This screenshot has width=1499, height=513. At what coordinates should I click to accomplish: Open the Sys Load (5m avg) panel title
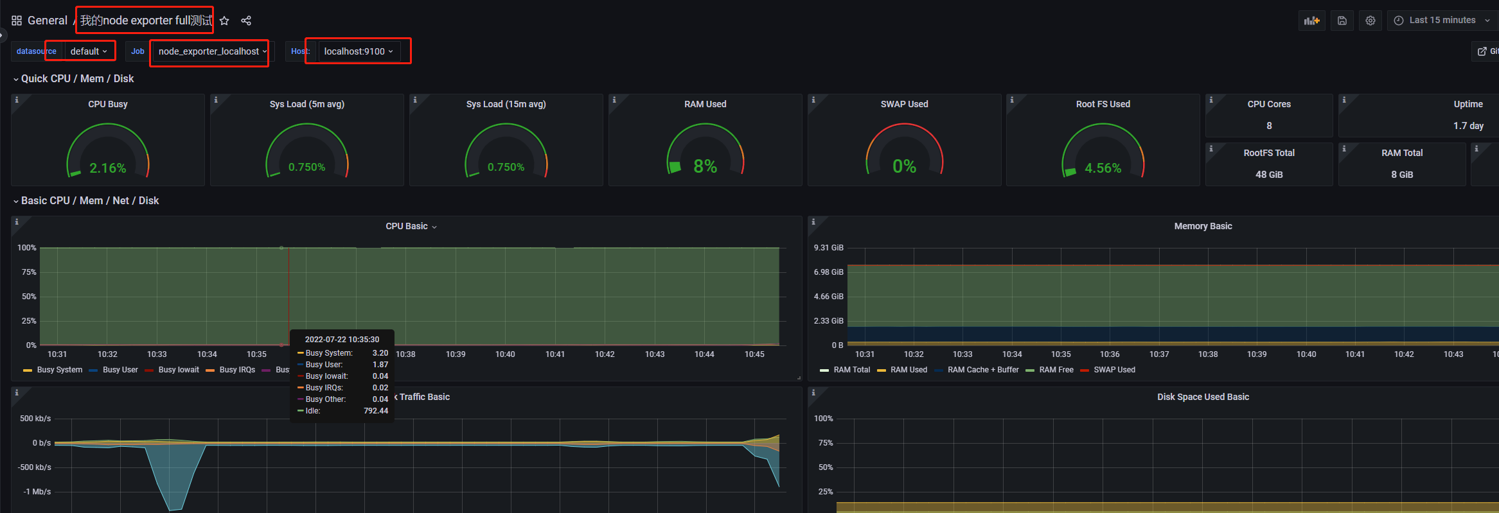click(307, 104)
